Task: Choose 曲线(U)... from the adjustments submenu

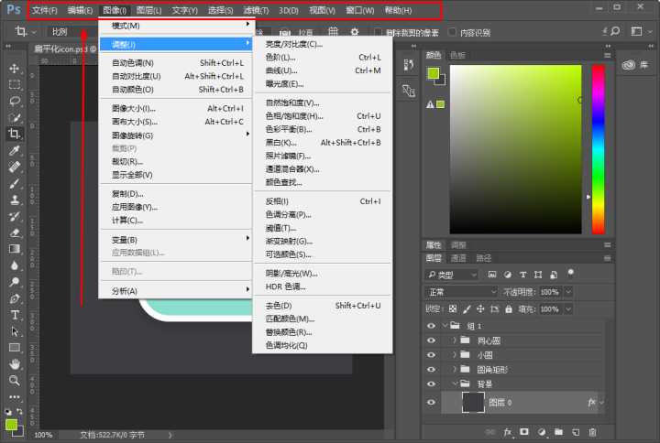Action: tap(281, 70)
